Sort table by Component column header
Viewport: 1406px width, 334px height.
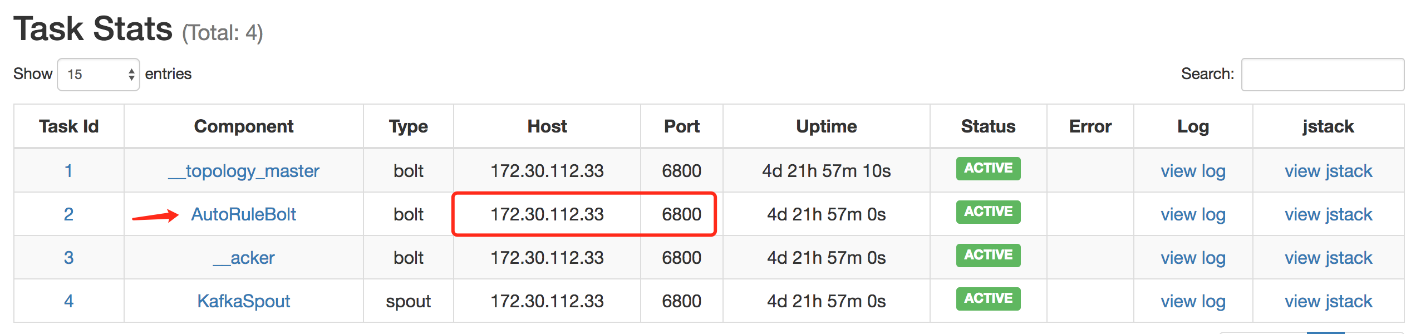tap(243, 126)
